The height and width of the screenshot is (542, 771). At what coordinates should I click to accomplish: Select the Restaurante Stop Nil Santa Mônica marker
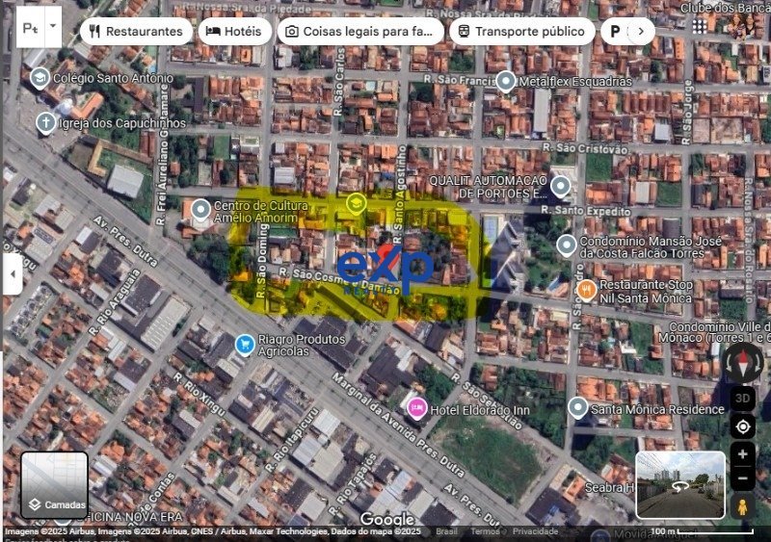pos(586,289)
